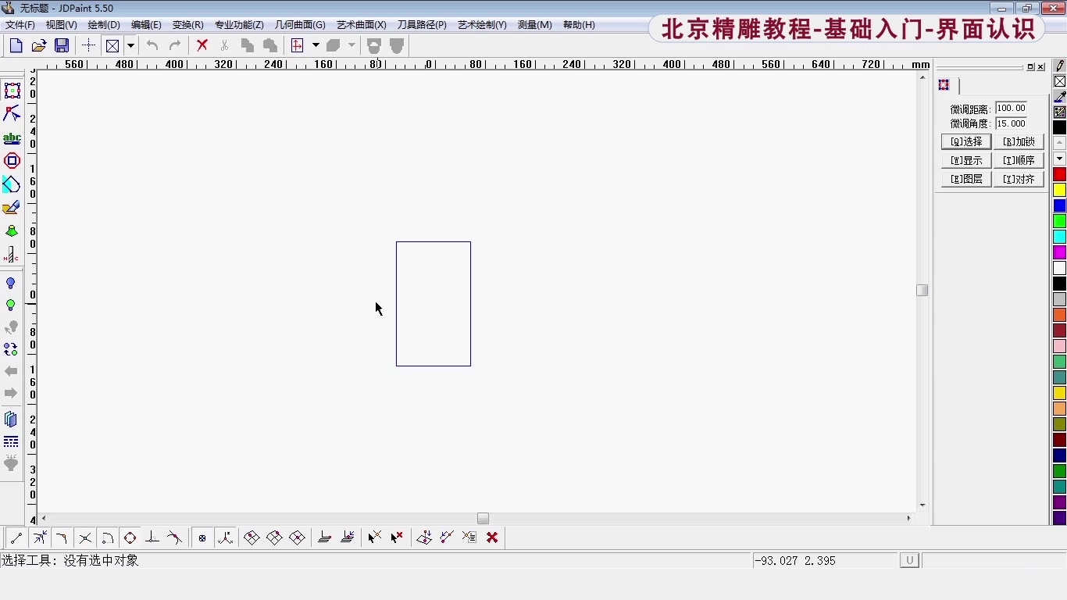Pick the cyan color swatch in palette
1067x600 pixels.
(1060, 237)
